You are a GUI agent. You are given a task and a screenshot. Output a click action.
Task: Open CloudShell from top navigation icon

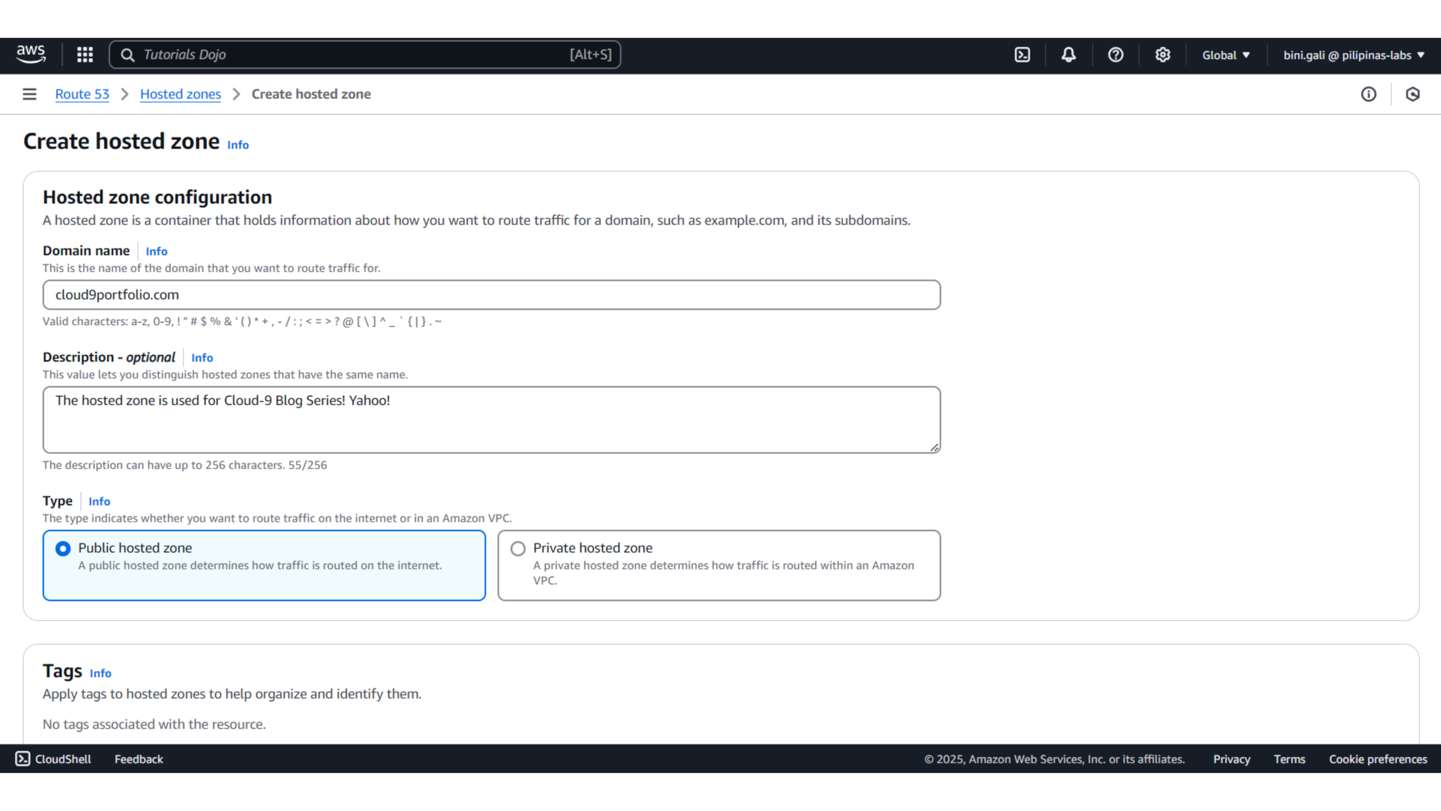1022,55
